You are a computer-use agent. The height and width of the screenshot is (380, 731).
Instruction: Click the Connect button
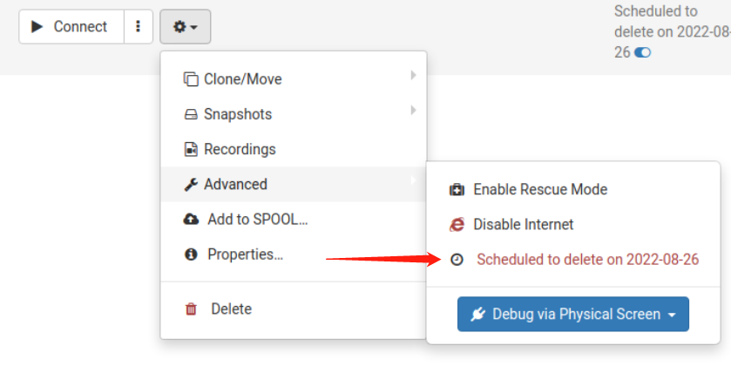click(x=71, y=26)
